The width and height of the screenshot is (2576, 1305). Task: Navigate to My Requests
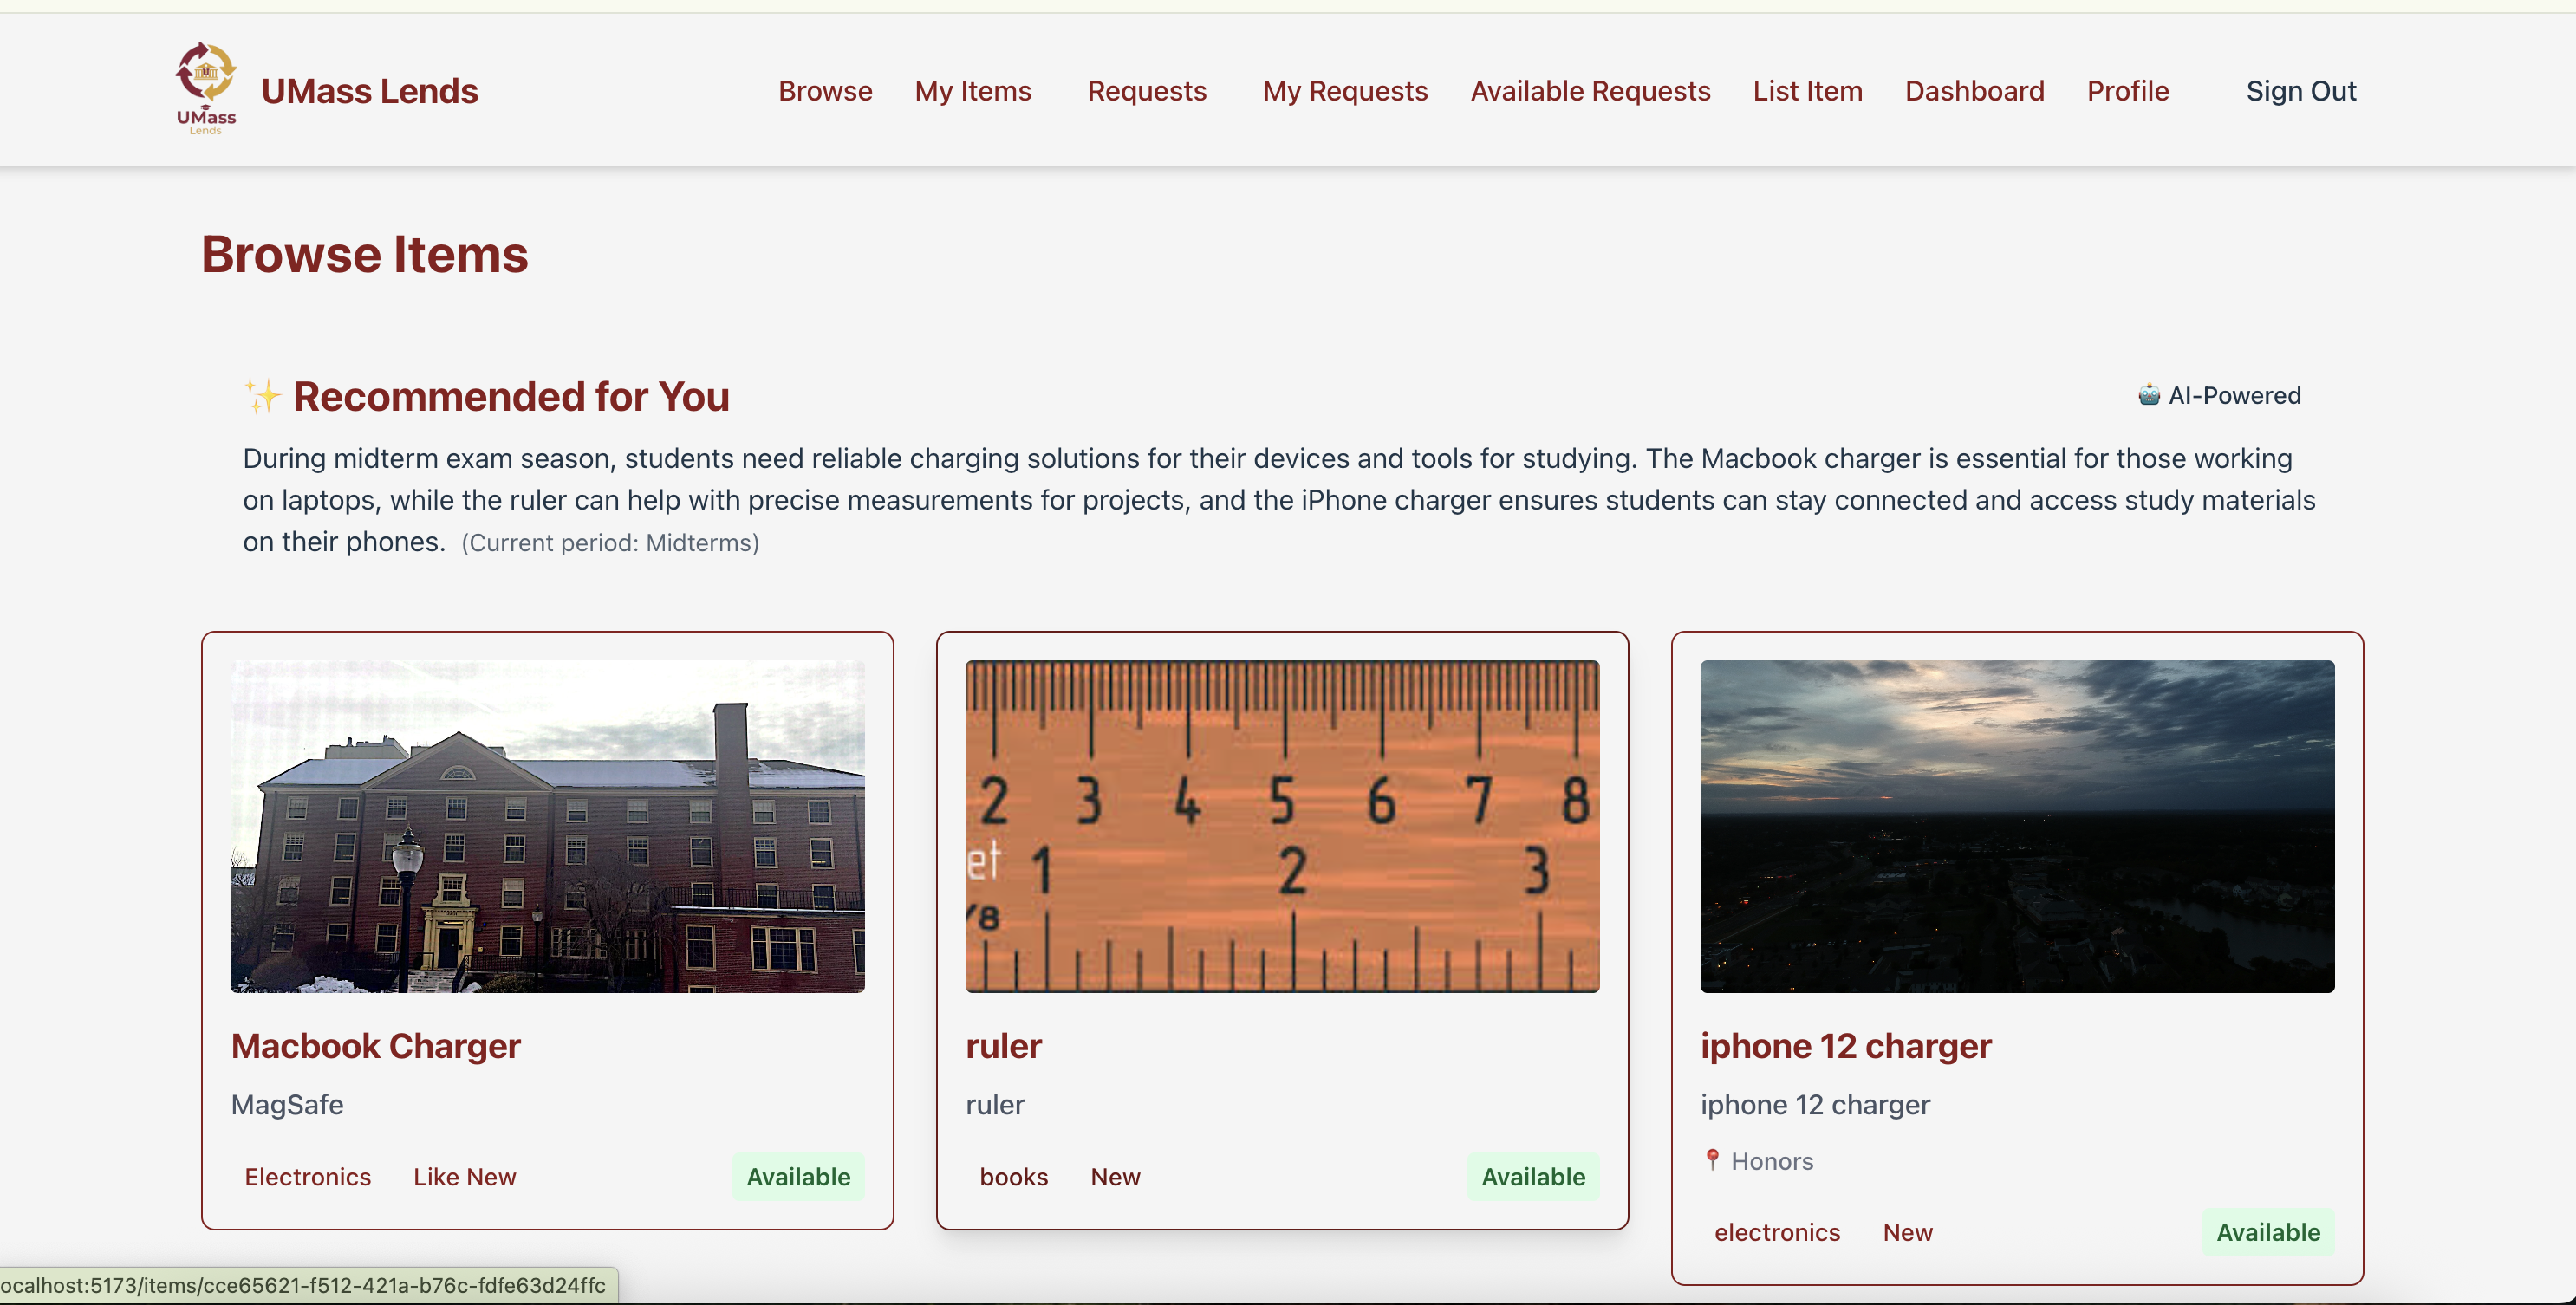(x=1344, y=91)
